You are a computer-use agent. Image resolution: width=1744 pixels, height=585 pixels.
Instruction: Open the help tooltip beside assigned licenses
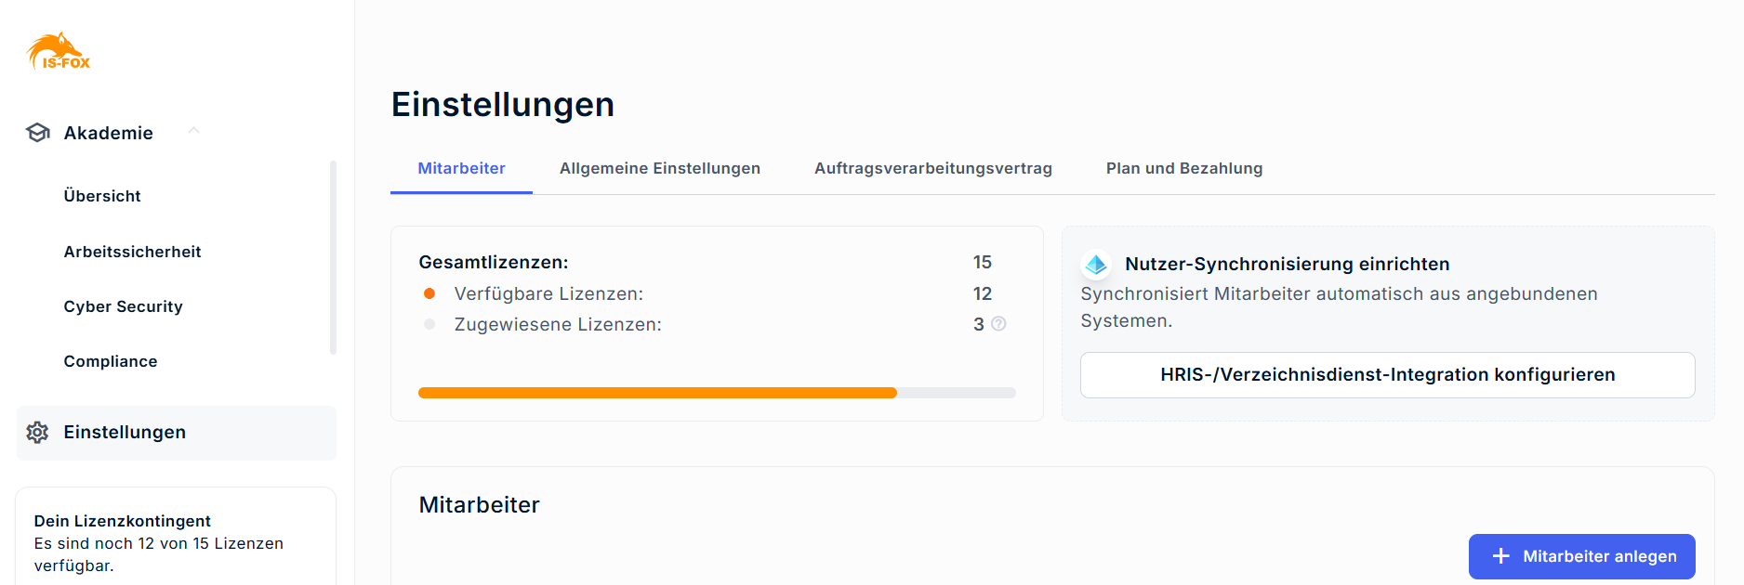998,324
